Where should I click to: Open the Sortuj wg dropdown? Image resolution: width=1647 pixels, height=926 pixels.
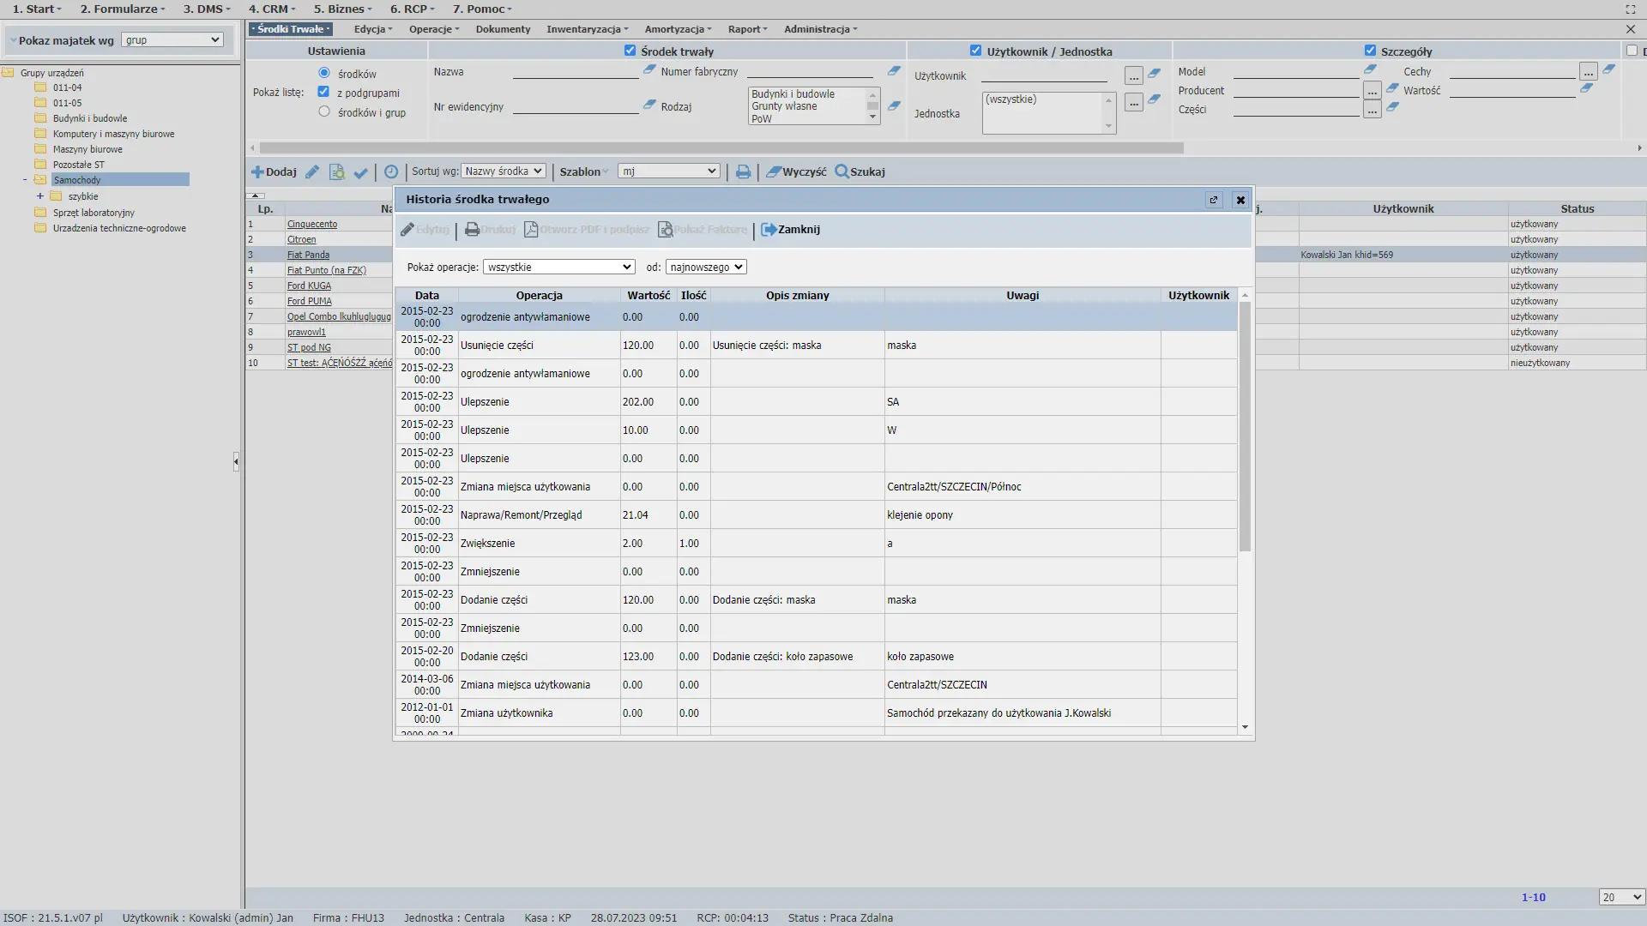pos(503,171)
